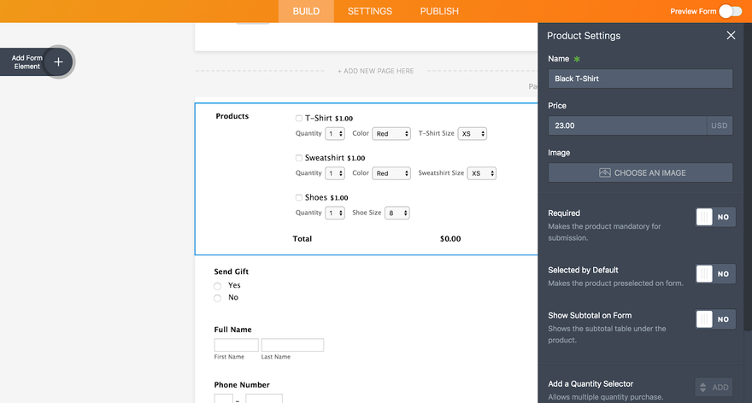Screen dimensions: 752x403
Task: Click the Last Name input field
Action: click(x=292, y=345)
